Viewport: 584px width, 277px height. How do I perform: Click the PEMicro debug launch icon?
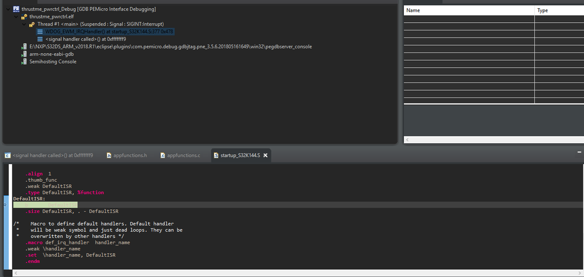click(16, 9)
